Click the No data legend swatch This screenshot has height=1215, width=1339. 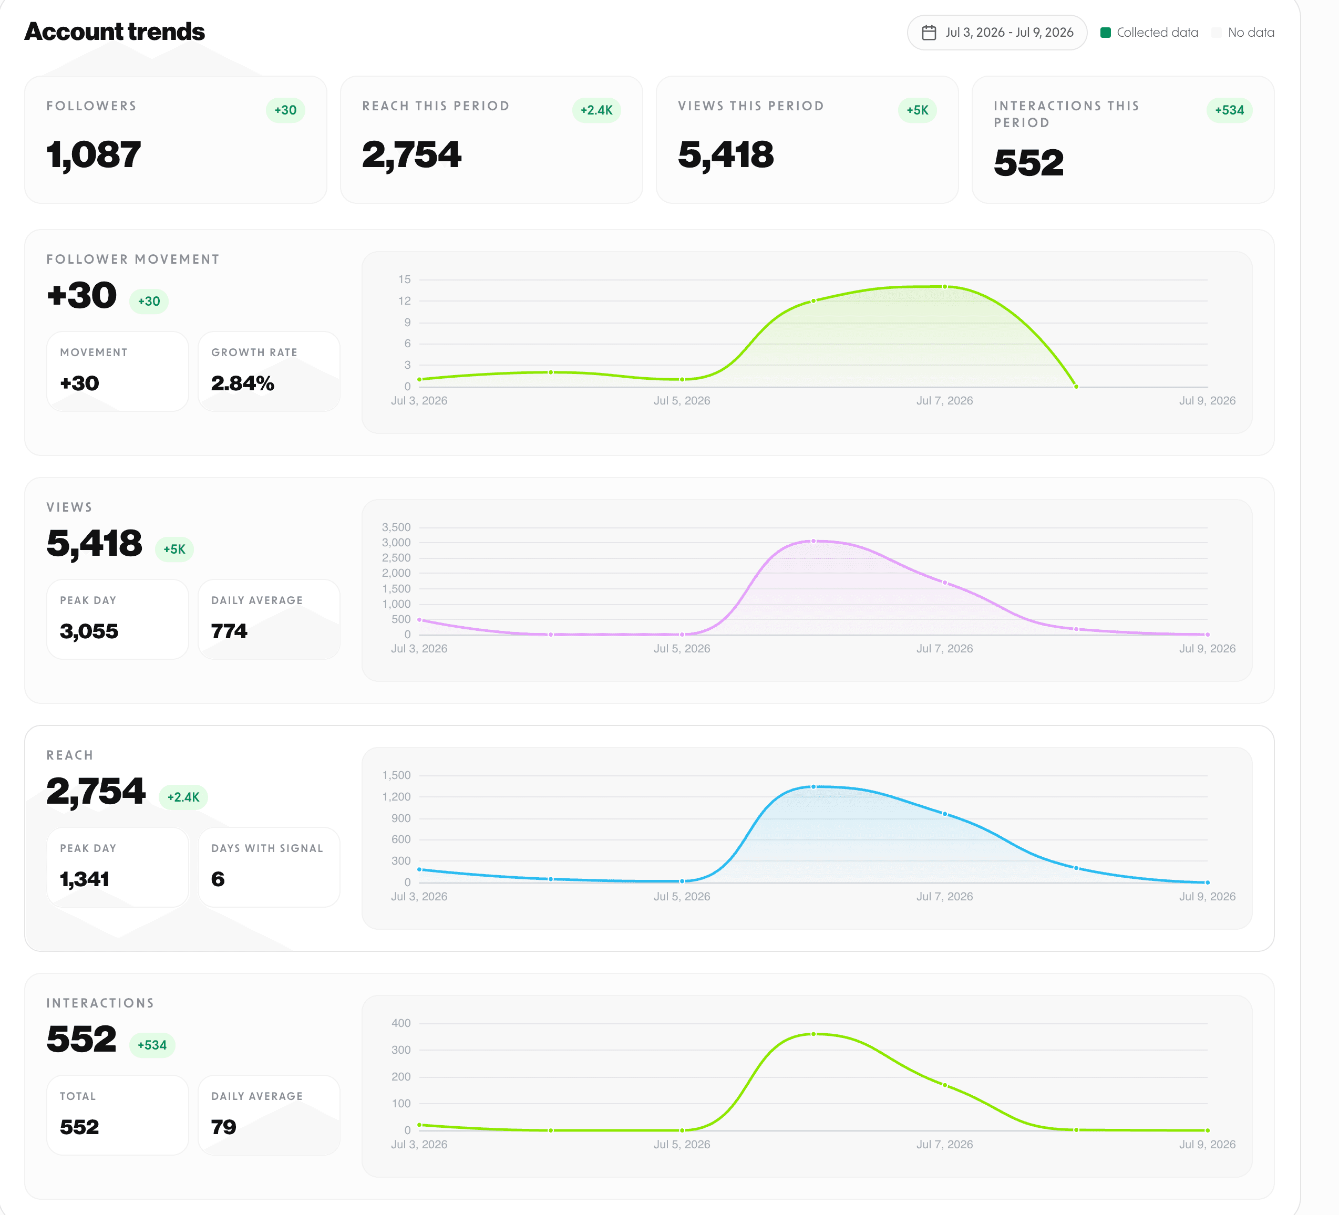[x=1216, y=33]
